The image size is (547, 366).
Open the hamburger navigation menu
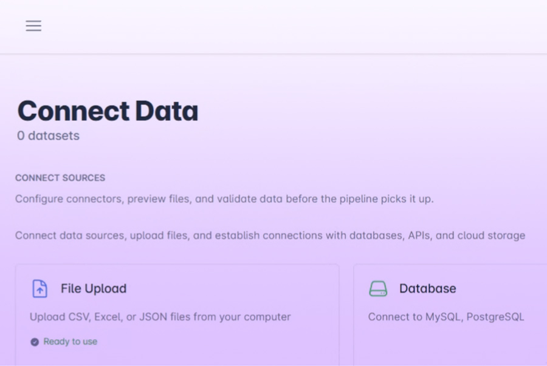(33, 25)
